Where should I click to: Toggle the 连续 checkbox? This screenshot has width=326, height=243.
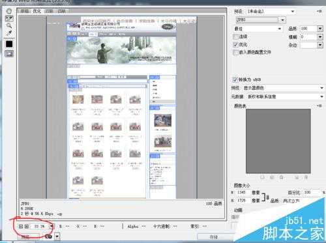click(x=235, y=36)
